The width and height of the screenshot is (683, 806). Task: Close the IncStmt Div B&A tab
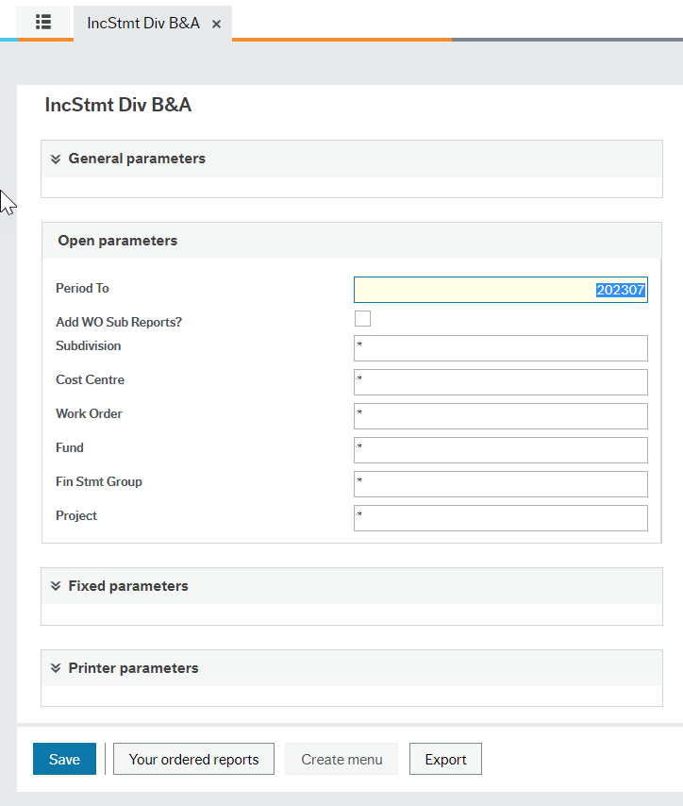(216, 25)
